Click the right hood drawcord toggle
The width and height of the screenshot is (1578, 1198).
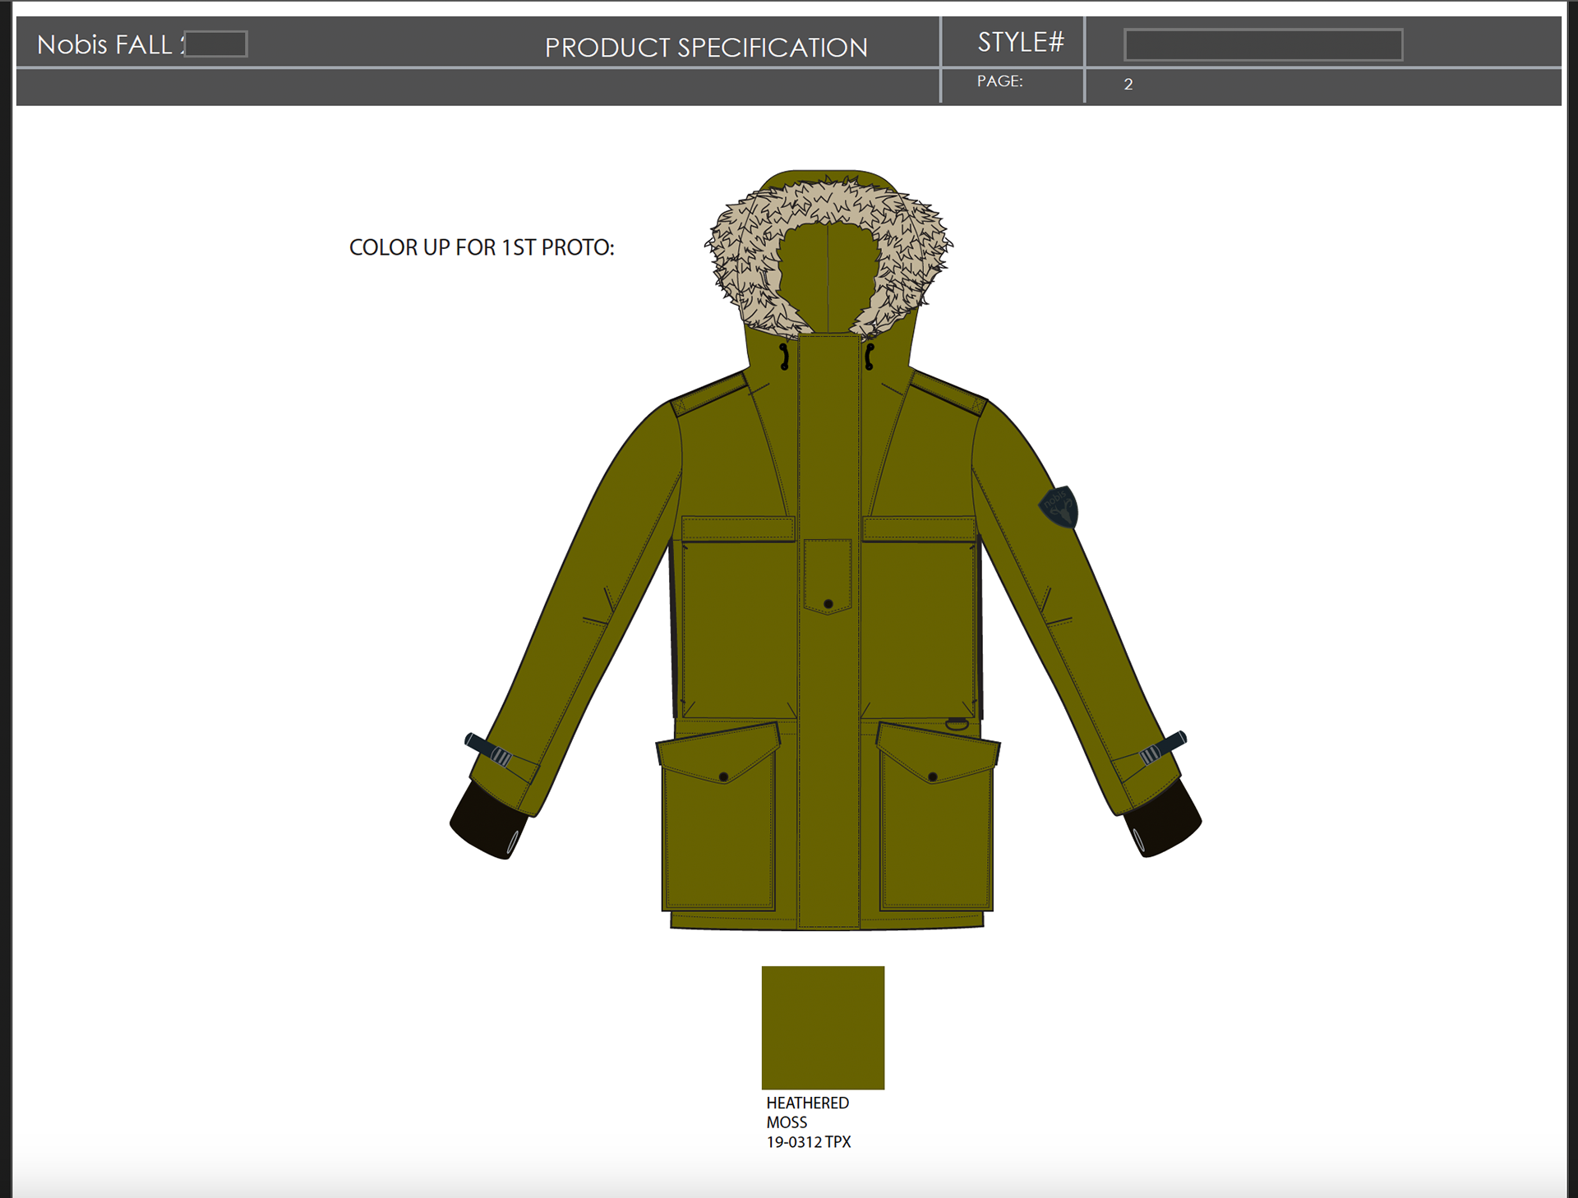pos(870,357)
